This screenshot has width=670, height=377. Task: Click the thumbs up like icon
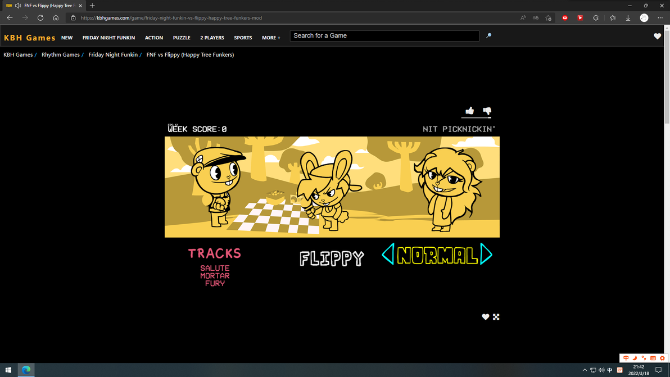(x=469, y=111)
